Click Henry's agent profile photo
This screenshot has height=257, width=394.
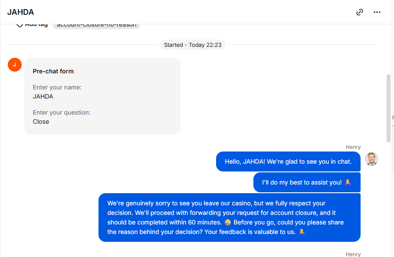click(x=371, y=159)
